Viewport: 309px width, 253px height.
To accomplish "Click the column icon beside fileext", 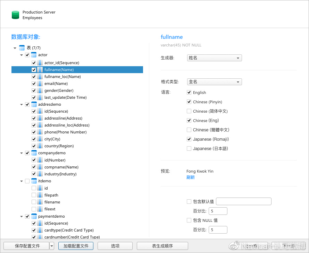I will (x=40, y=209).
